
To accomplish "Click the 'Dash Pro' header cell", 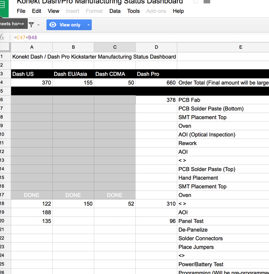I will 156,74.
